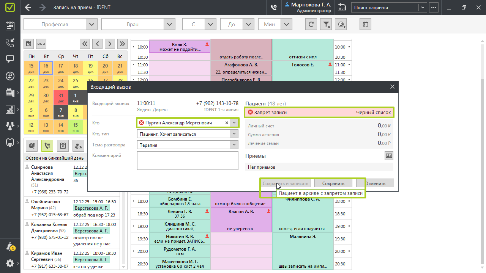
Task: Click the Отменить button
Action: coord(375,183)
